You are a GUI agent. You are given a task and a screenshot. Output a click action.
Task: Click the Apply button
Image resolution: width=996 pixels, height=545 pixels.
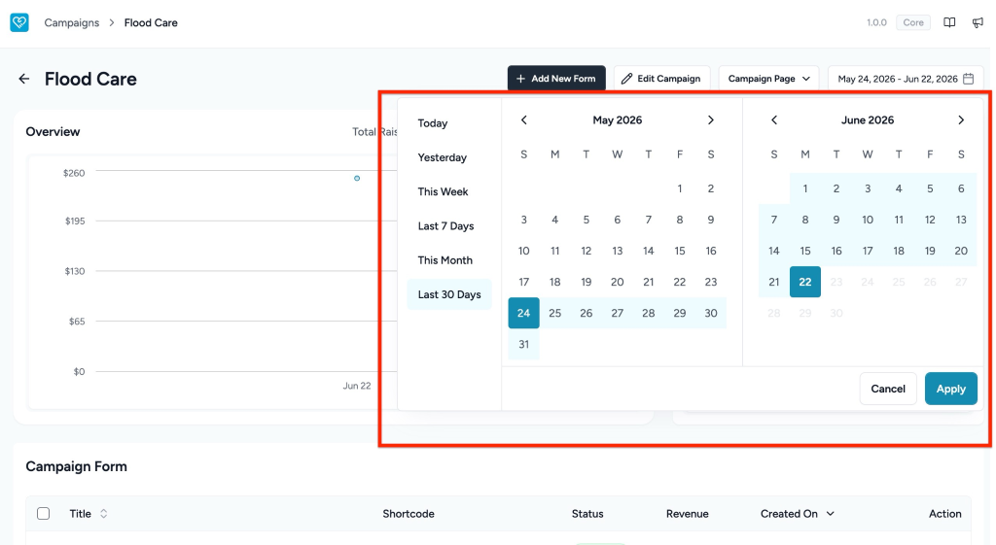pos(951,389)
